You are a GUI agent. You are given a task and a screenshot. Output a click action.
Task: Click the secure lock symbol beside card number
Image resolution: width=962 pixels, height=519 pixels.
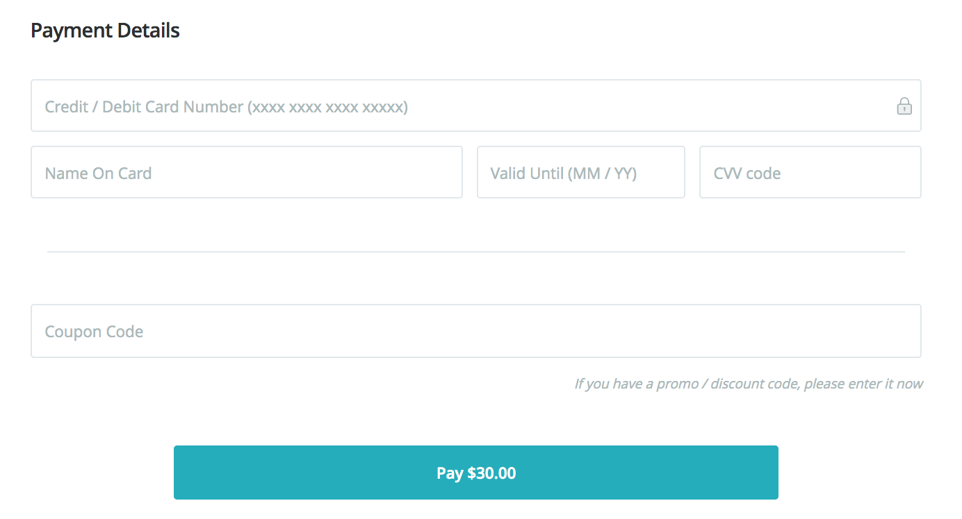click(904, 106)
